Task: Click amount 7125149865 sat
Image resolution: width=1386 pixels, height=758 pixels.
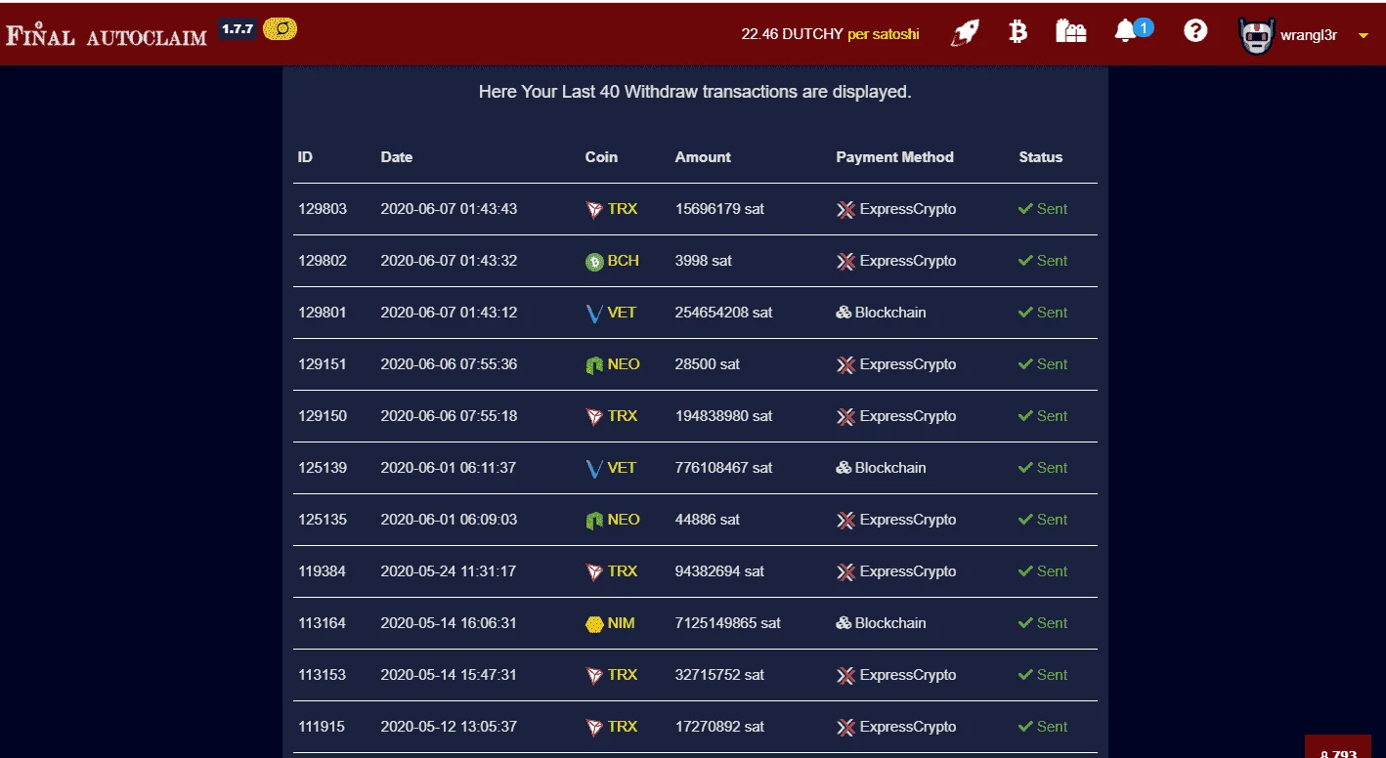Action: (727, 623)
